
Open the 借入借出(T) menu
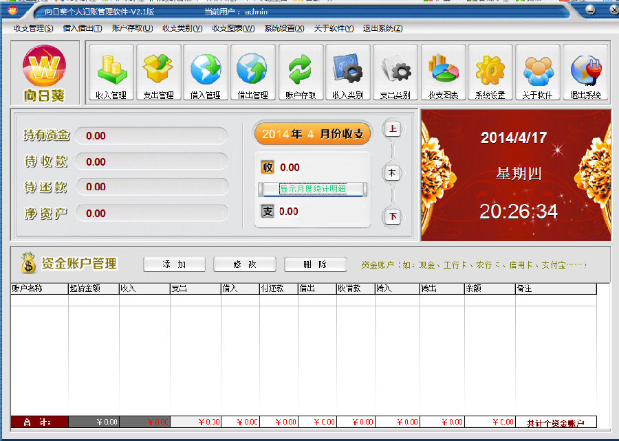tap(82, 28)
